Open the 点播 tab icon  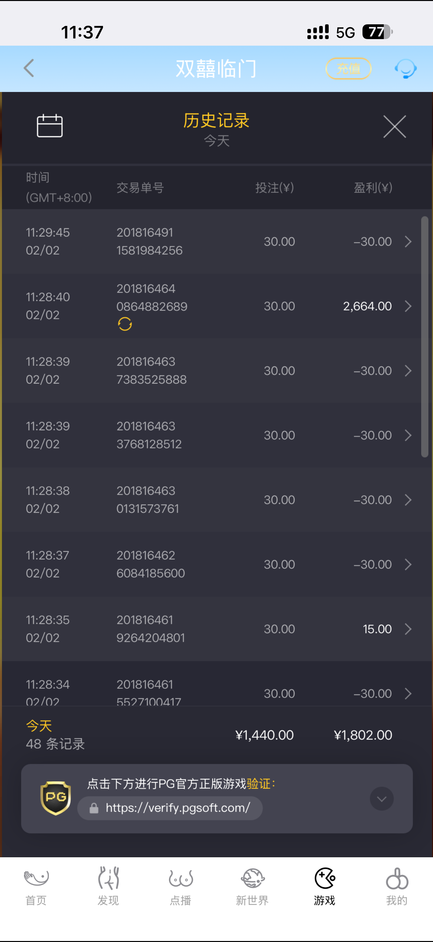[180, 879]
